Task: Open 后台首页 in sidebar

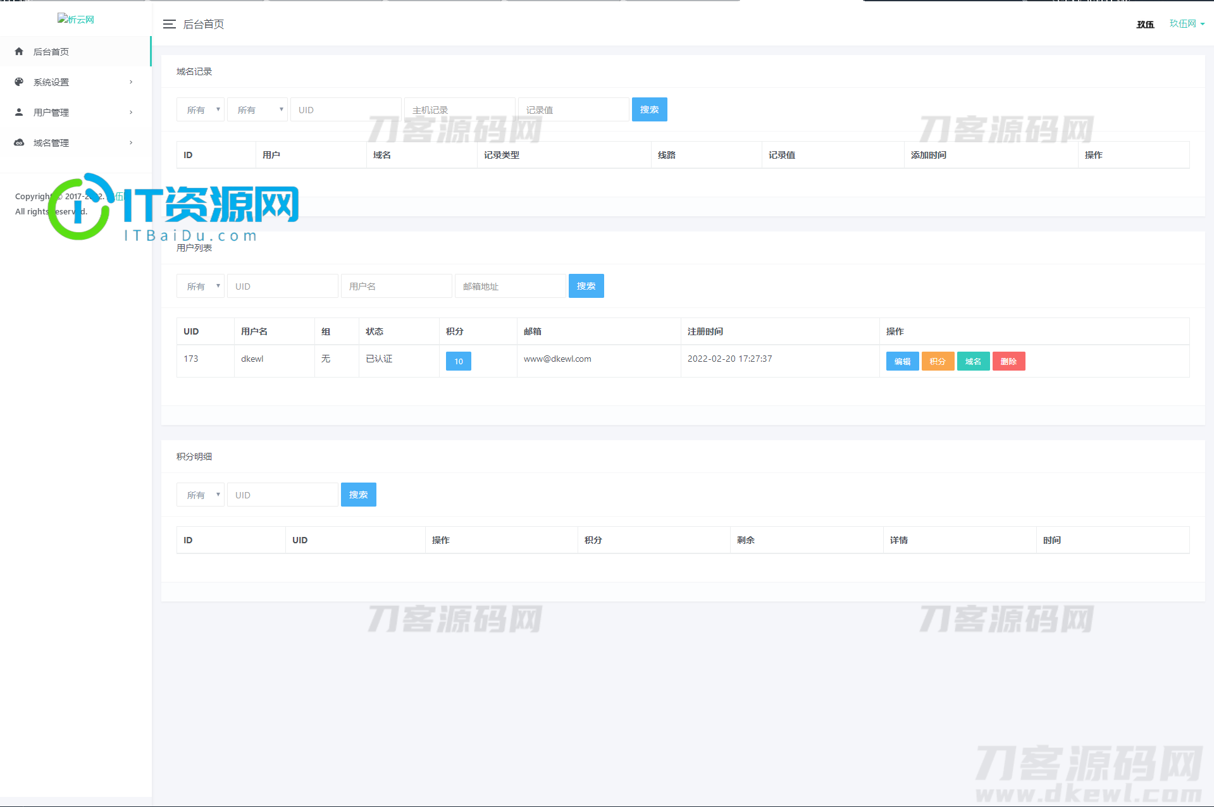Action: pos(75,51)
